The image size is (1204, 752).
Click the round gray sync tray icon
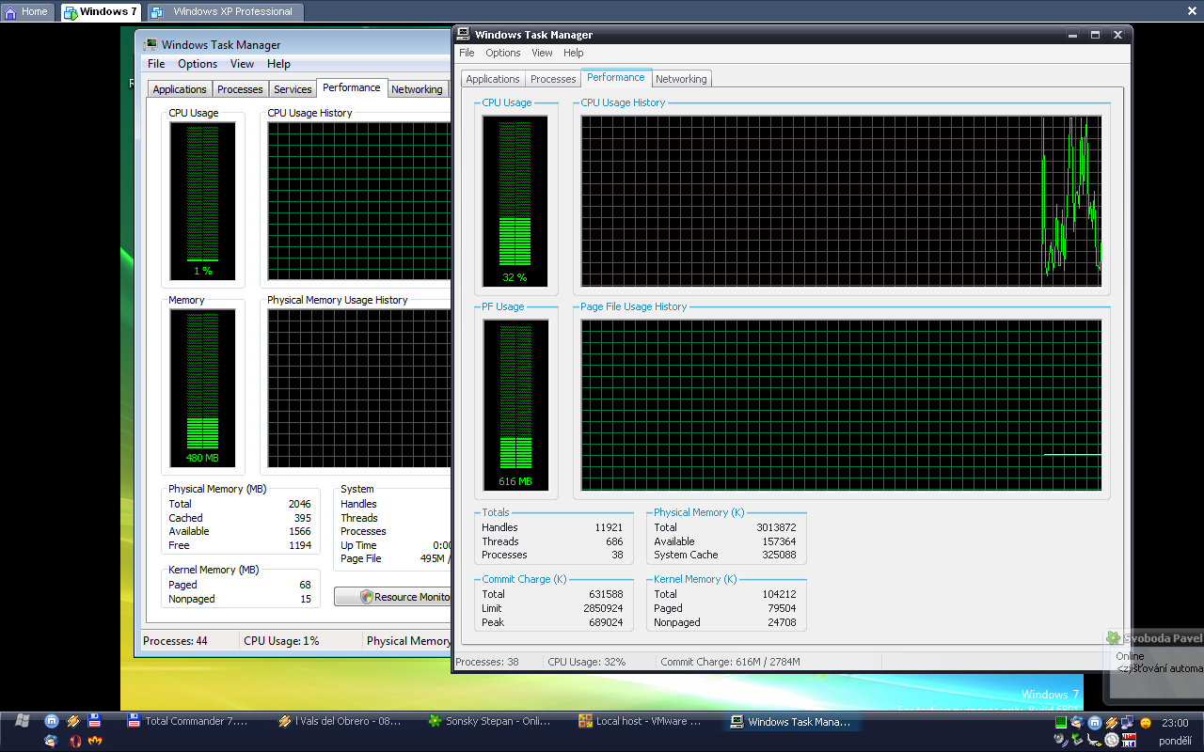click(1112, 740)
